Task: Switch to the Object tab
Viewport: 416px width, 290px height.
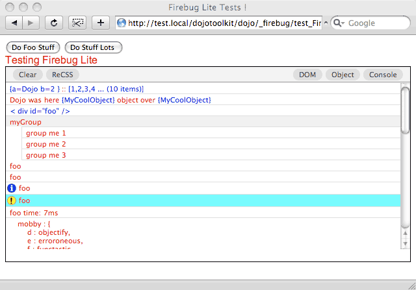Action: tap(343, 75)
